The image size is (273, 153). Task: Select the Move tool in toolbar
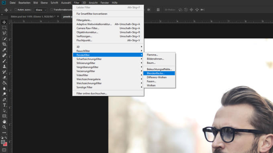4,22
